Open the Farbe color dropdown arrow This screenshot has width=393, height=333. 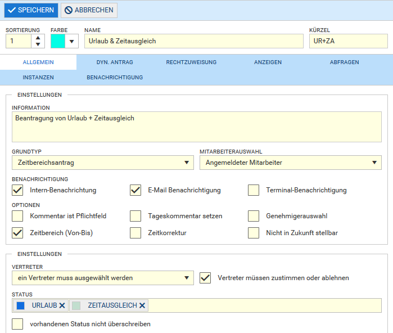click(x=71, y=41)
